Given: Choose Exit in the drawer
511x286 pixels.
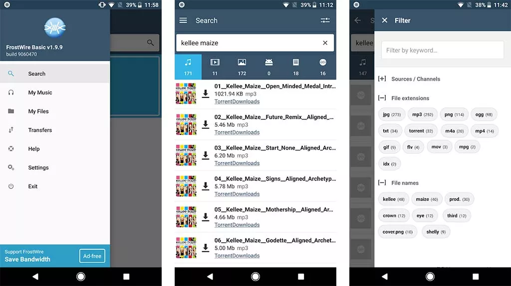Looking at the screenshot, I should pos(55,187).
